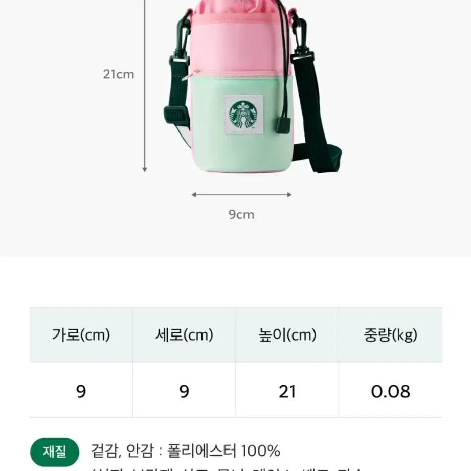Select the 폴리에스터 100% material text

224,451
